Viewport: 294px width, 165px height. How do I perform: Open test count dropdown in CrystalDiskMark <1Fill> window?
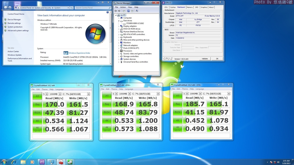[187, 94]
